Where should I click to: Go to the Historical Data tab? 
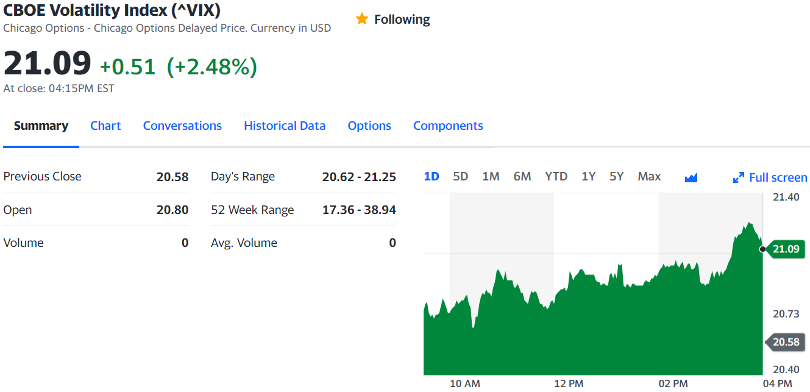(285, 126)
